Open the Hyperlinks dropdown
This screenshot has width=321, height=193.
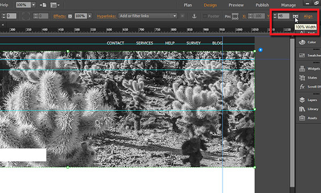coord(148,16)
